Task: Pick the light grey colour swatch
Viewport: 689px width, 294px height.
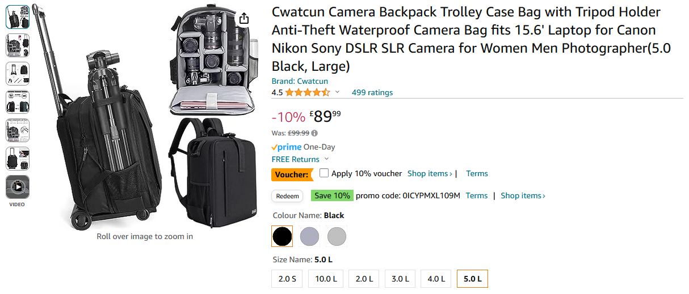Action: click(x=337, y=236)
